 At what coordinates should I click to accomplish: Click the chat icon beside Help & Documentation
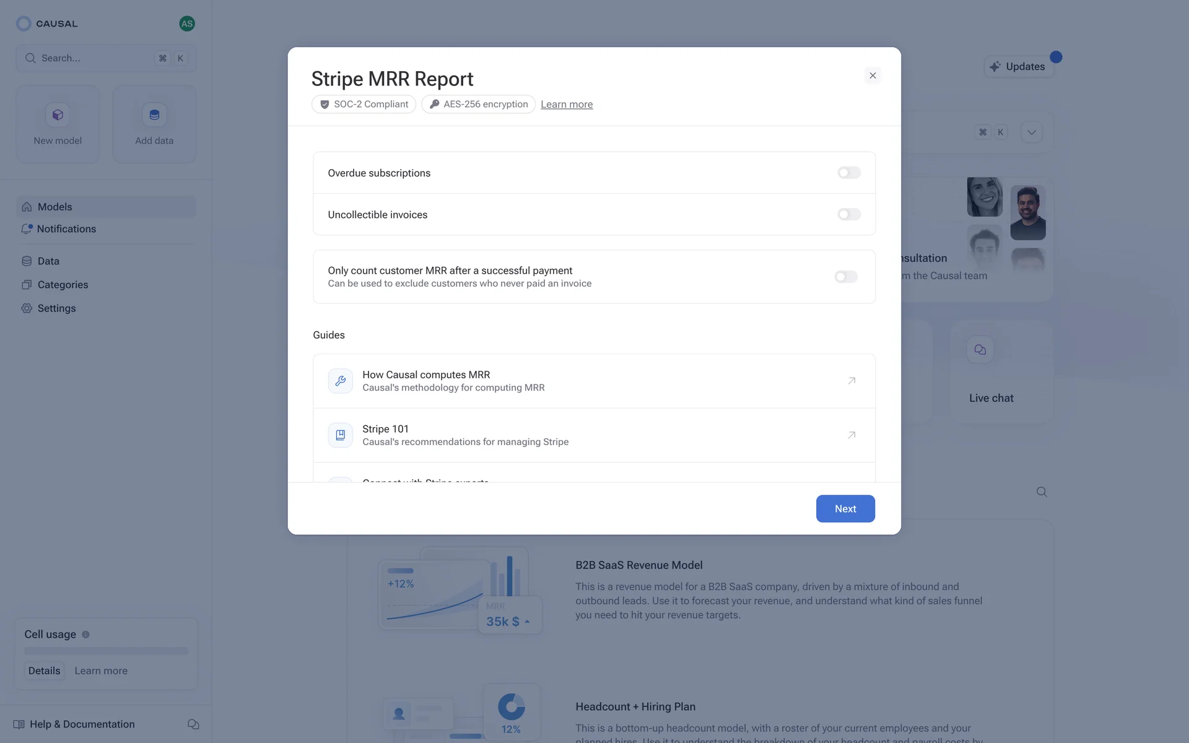point(193,724)
